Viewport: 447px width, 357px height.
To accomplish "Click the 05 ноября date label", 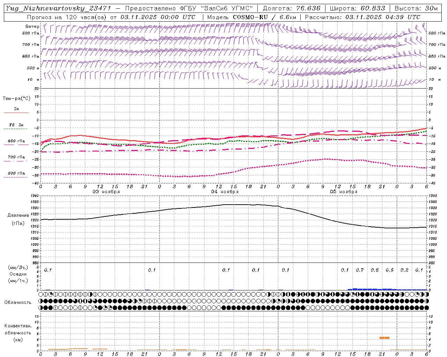I will click(344, 192).
